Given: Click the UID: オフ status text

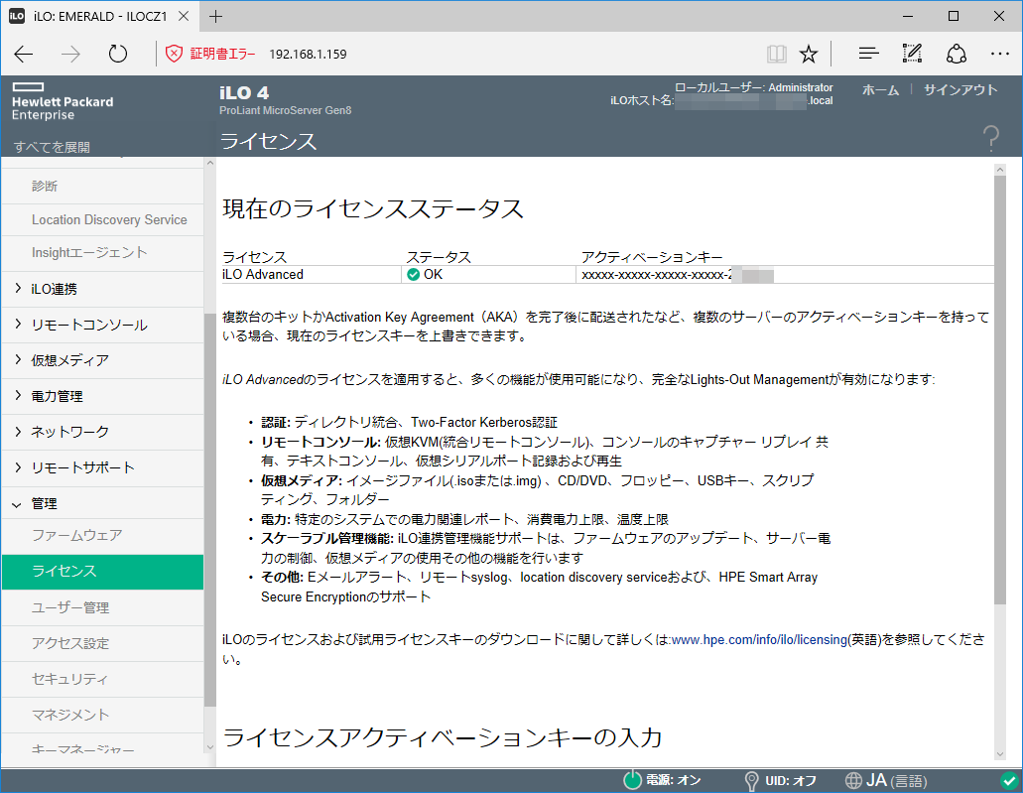Looking at the screenshot, I should click(x=791, y=781).
